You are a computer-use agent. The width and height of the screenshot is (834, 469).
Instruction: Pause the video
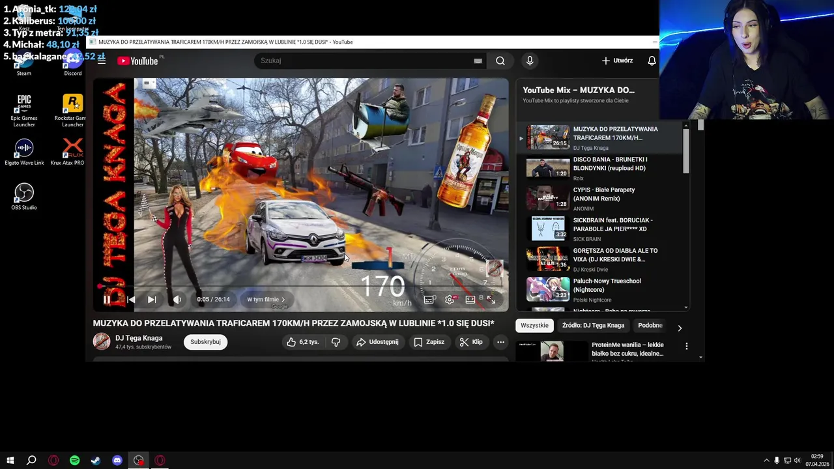point(107,300)
